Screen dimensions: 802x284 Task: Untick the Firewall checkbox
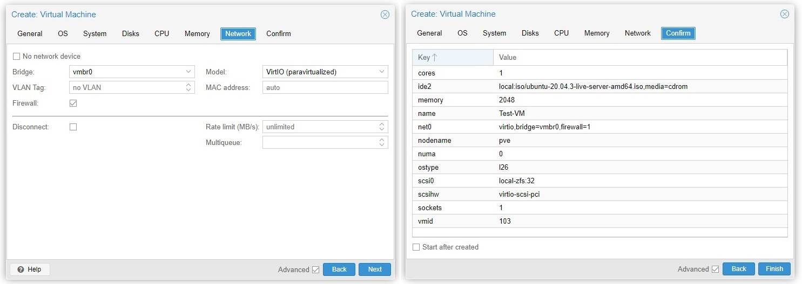(73, 103)
